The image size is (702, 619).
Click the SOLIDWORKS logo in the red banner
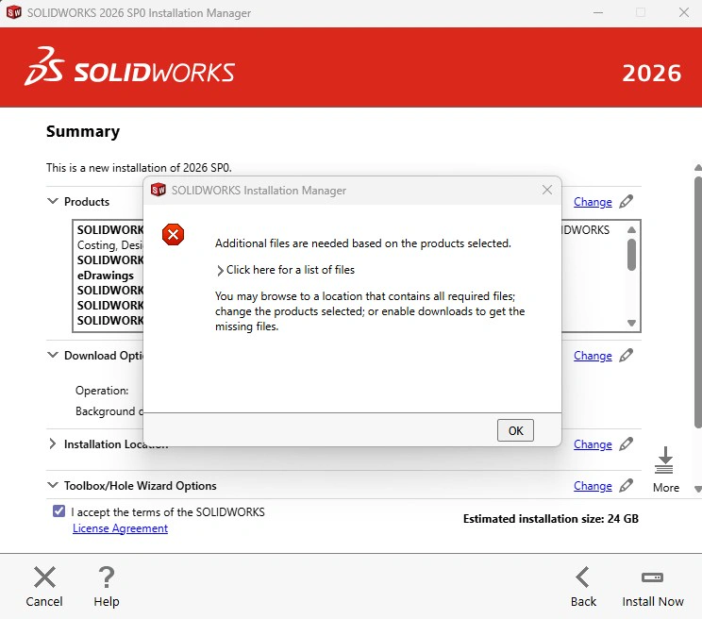click(130, 67)
